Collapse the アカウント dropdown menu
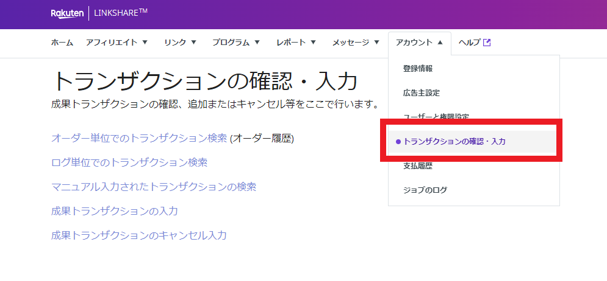 pyautogui.click(x=419, y=43)
